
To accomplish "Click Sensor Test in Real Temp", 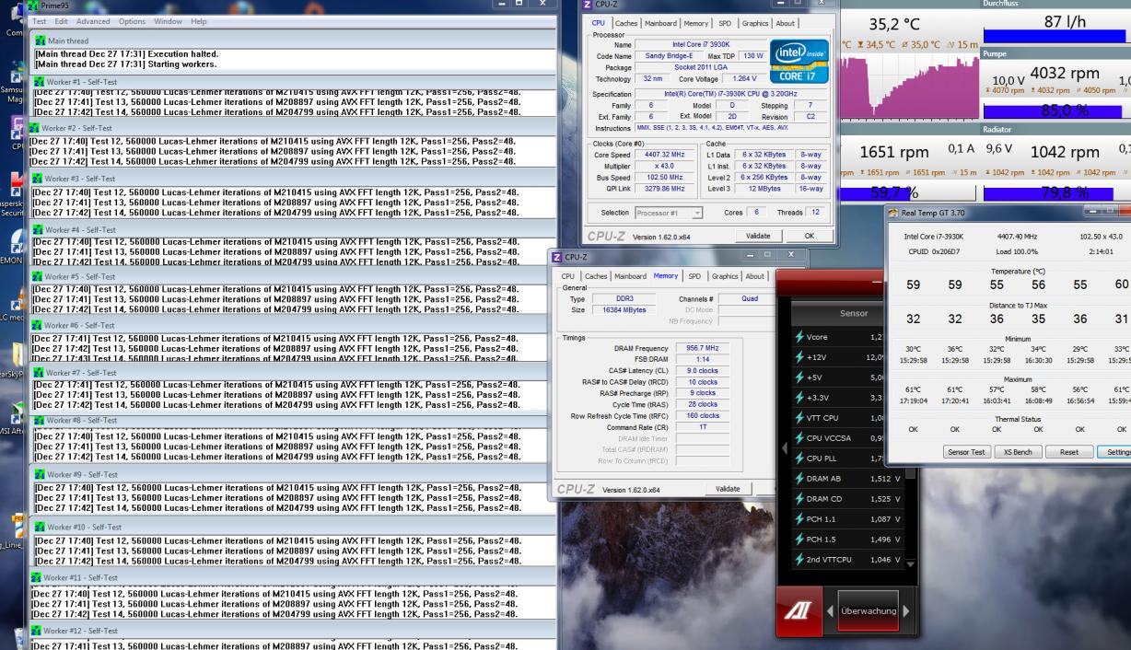I will (x=966, y=452).
